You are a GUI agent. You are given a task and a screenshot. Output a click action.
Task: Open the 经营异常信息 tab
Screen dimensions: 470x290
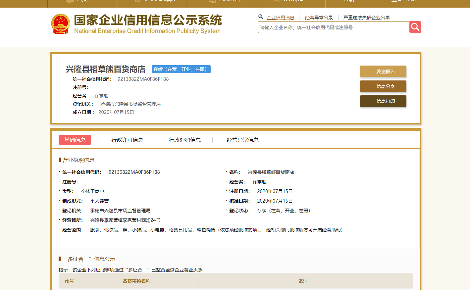[x=242, y=140]
